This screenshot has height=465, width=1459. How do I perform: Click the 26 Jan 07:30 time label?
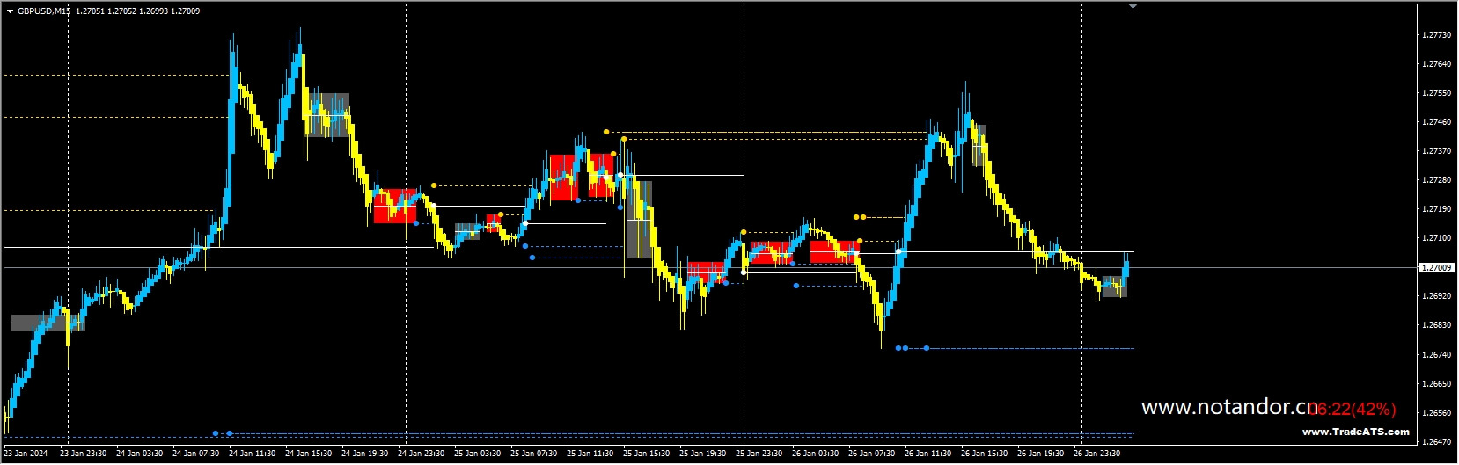point(871,454)
